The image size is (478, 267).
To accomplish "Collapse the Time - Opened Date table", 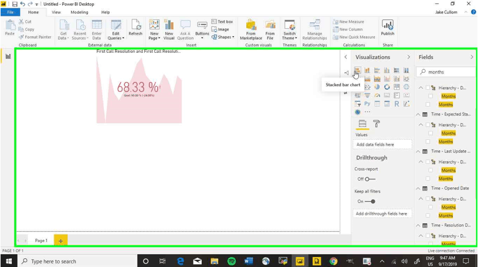I will pos(418,188).
